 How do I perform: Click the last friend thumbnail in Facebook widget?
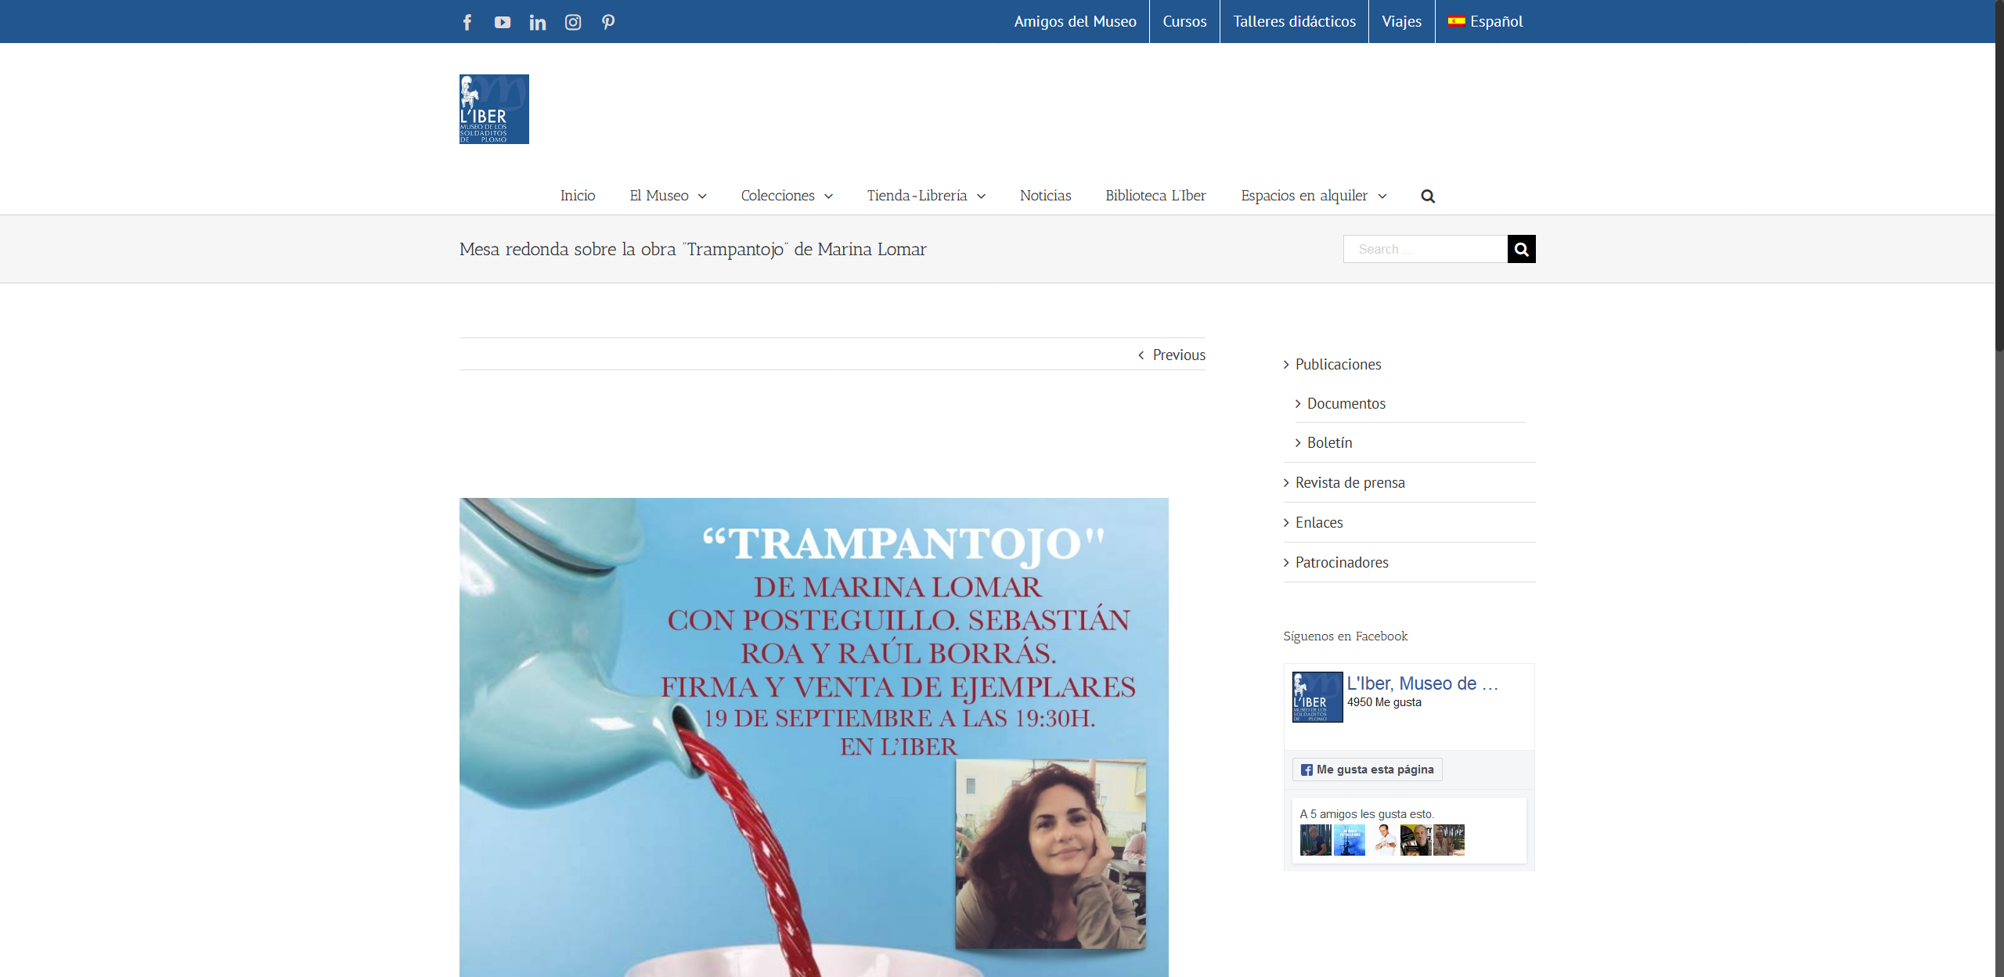pos(1449,840)
